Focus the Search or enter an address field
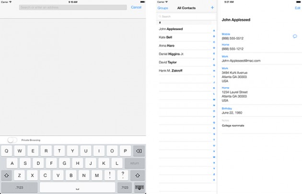Image resolution: width=302 pixels, height=194 pixels. [73, 7]
